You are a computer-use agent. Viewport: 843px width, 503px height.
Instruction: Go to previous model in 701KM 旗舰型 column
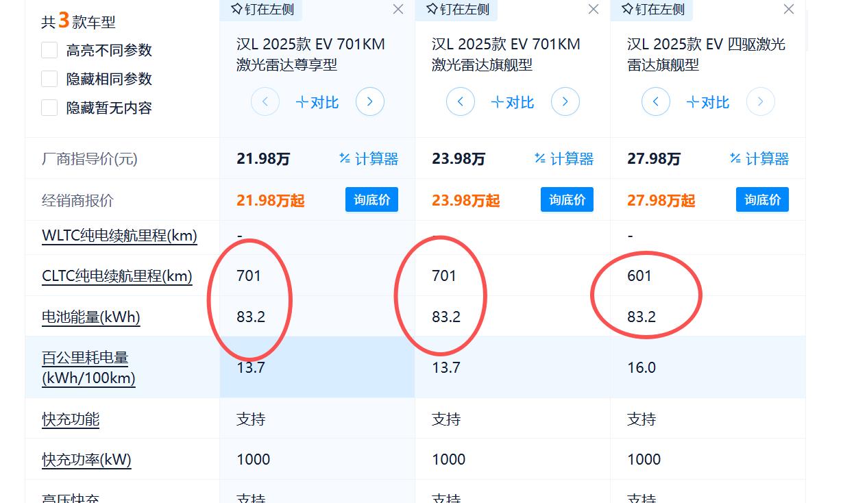(461, 102)
